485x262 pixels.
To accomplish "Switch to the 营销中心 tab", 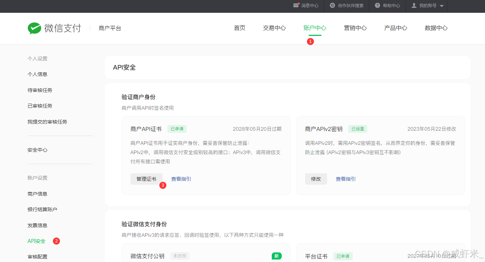I will pyautogui.click(x=355, y=28).
